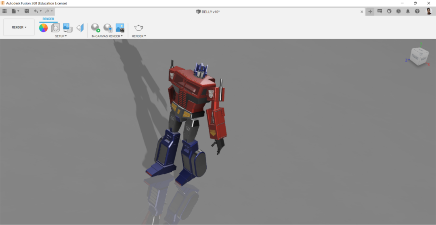This screenshot has height=225, width=436.
Task: Open In-Canvas Render Settings icon
Action: [108, 28]
